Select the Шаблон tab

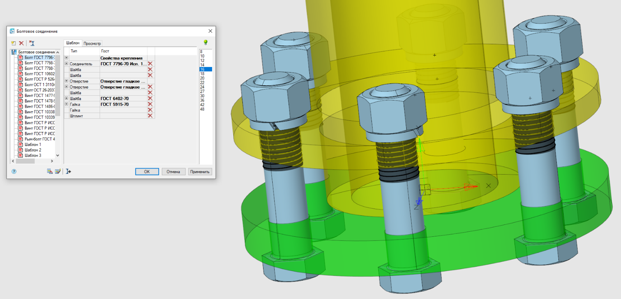coord(73,43)
